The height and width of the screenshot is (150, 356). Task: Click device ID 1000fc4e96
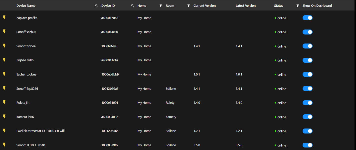[109, 46]
